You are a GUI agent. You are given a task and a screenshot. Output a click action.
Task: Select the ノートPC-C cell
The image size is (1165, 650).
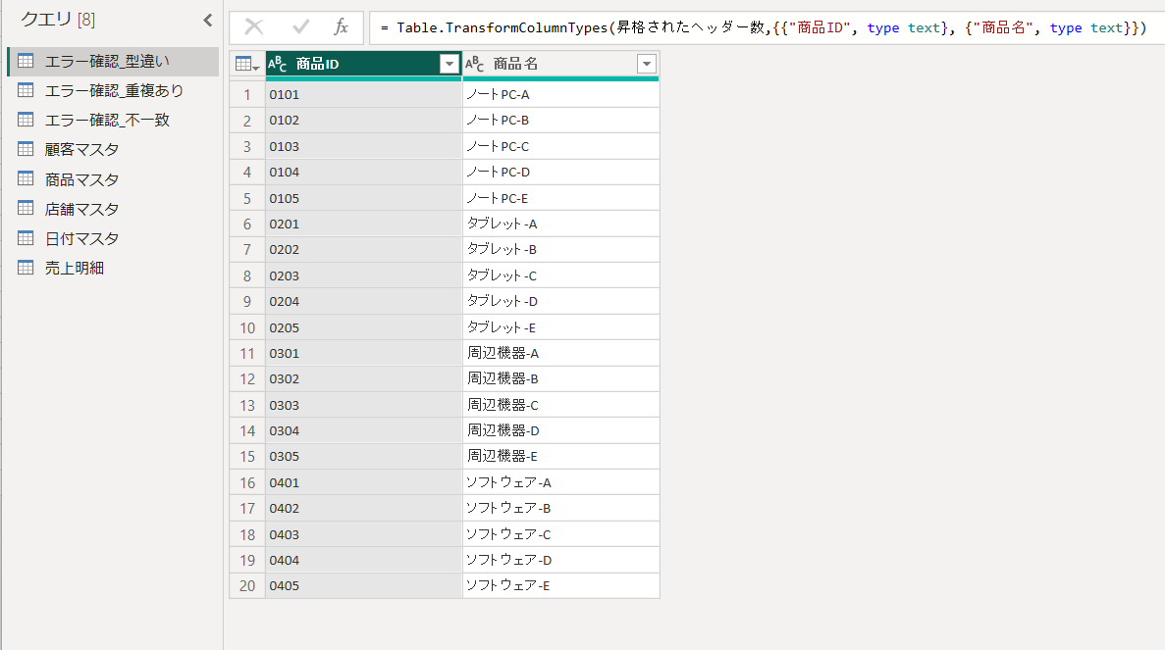[x=561, y=146]
